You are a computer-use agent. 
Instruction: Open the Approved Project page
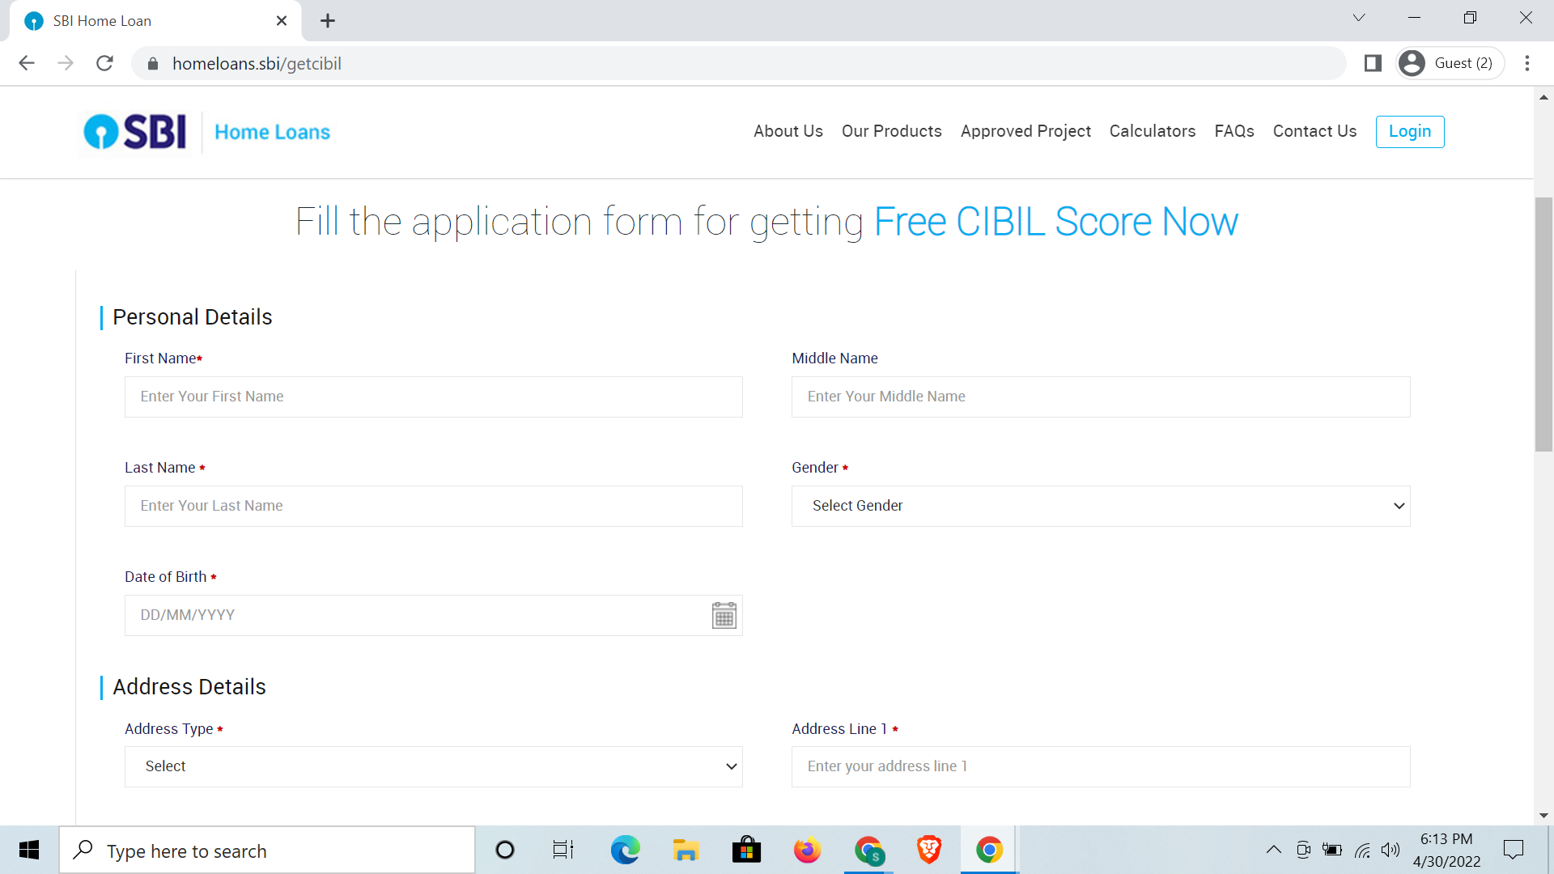1025,131
